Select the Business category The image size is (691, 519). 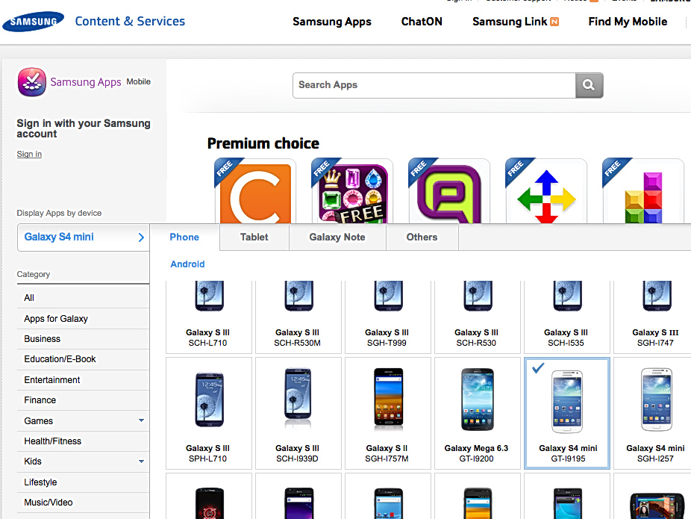pyautogui.click(x=84, y=339)
